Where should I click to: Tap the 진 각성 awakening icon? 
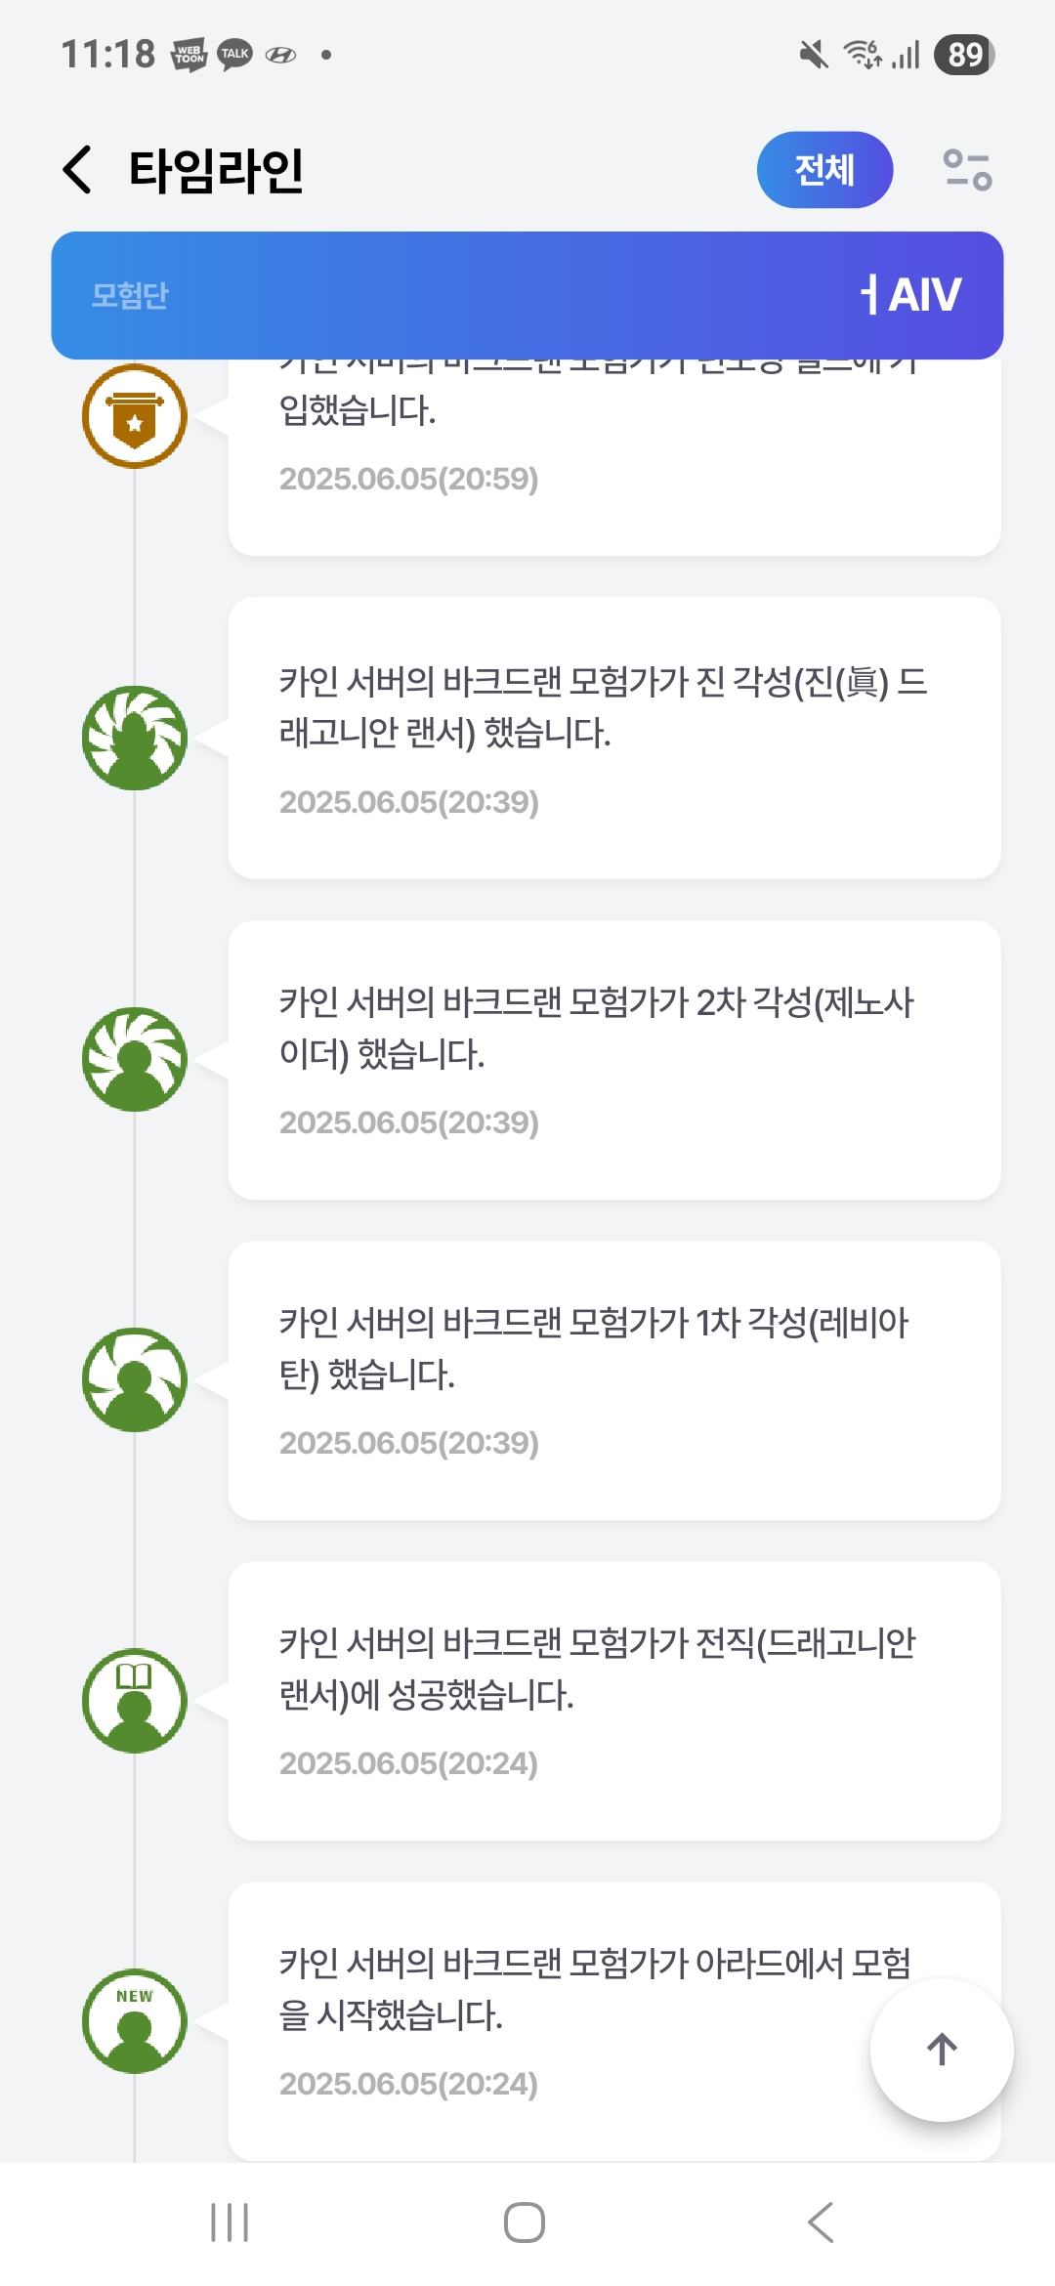[135, 738]
